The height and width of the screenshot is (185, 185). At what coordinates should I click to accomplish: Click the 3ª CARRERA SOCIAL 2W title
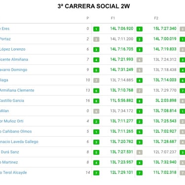[94, 6]
